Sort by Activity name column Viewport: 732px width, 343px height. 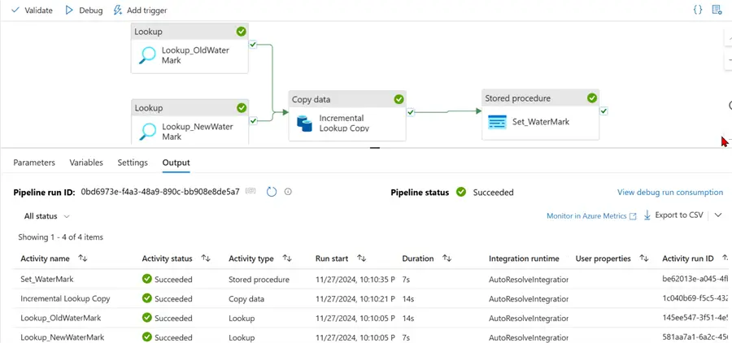coord(83,258)
